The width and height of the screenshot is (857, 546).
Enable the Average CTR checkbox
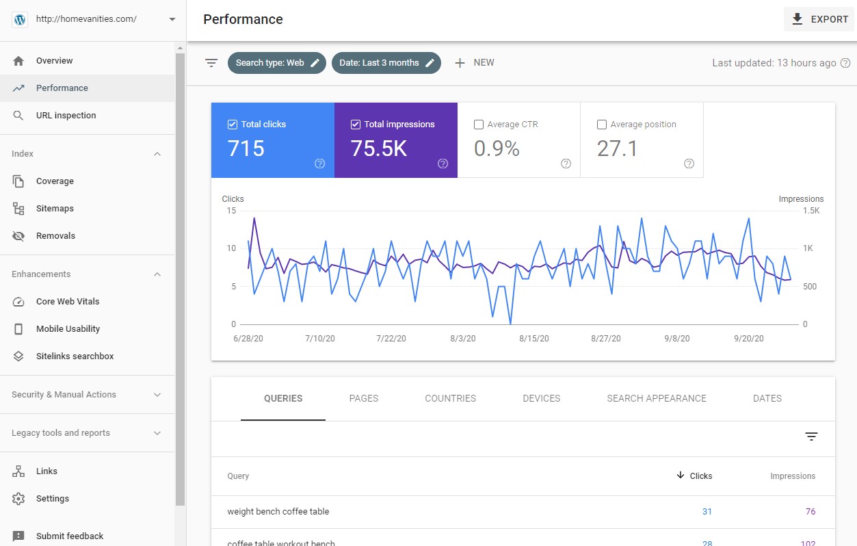pos(478,124)
